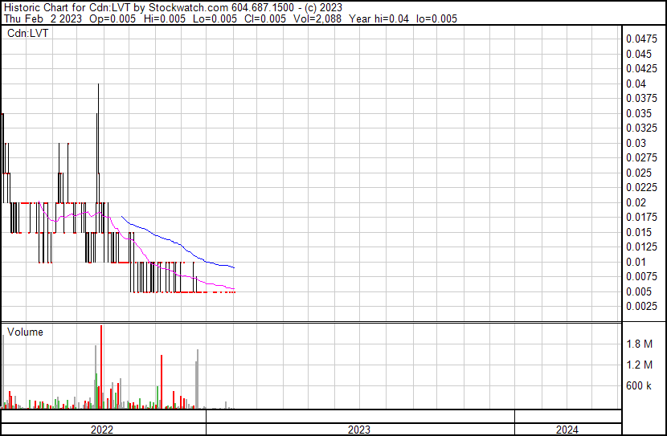Viewport: 667px width, 436px height.
Task: Click the 'Vol=2,088' volume value
Action: click(x=317, y=18)
